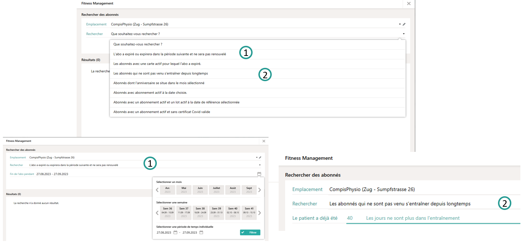Viewport: 524px width, 250px height.
Task: Click the pencil edit icon in the top window
Action: coord(404,25)
